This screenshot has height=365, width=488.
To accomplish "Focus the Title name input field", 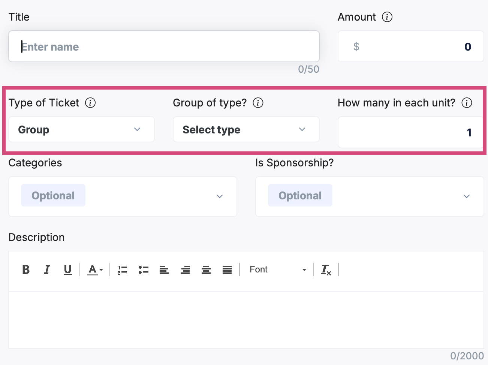I will click(164, 46).
